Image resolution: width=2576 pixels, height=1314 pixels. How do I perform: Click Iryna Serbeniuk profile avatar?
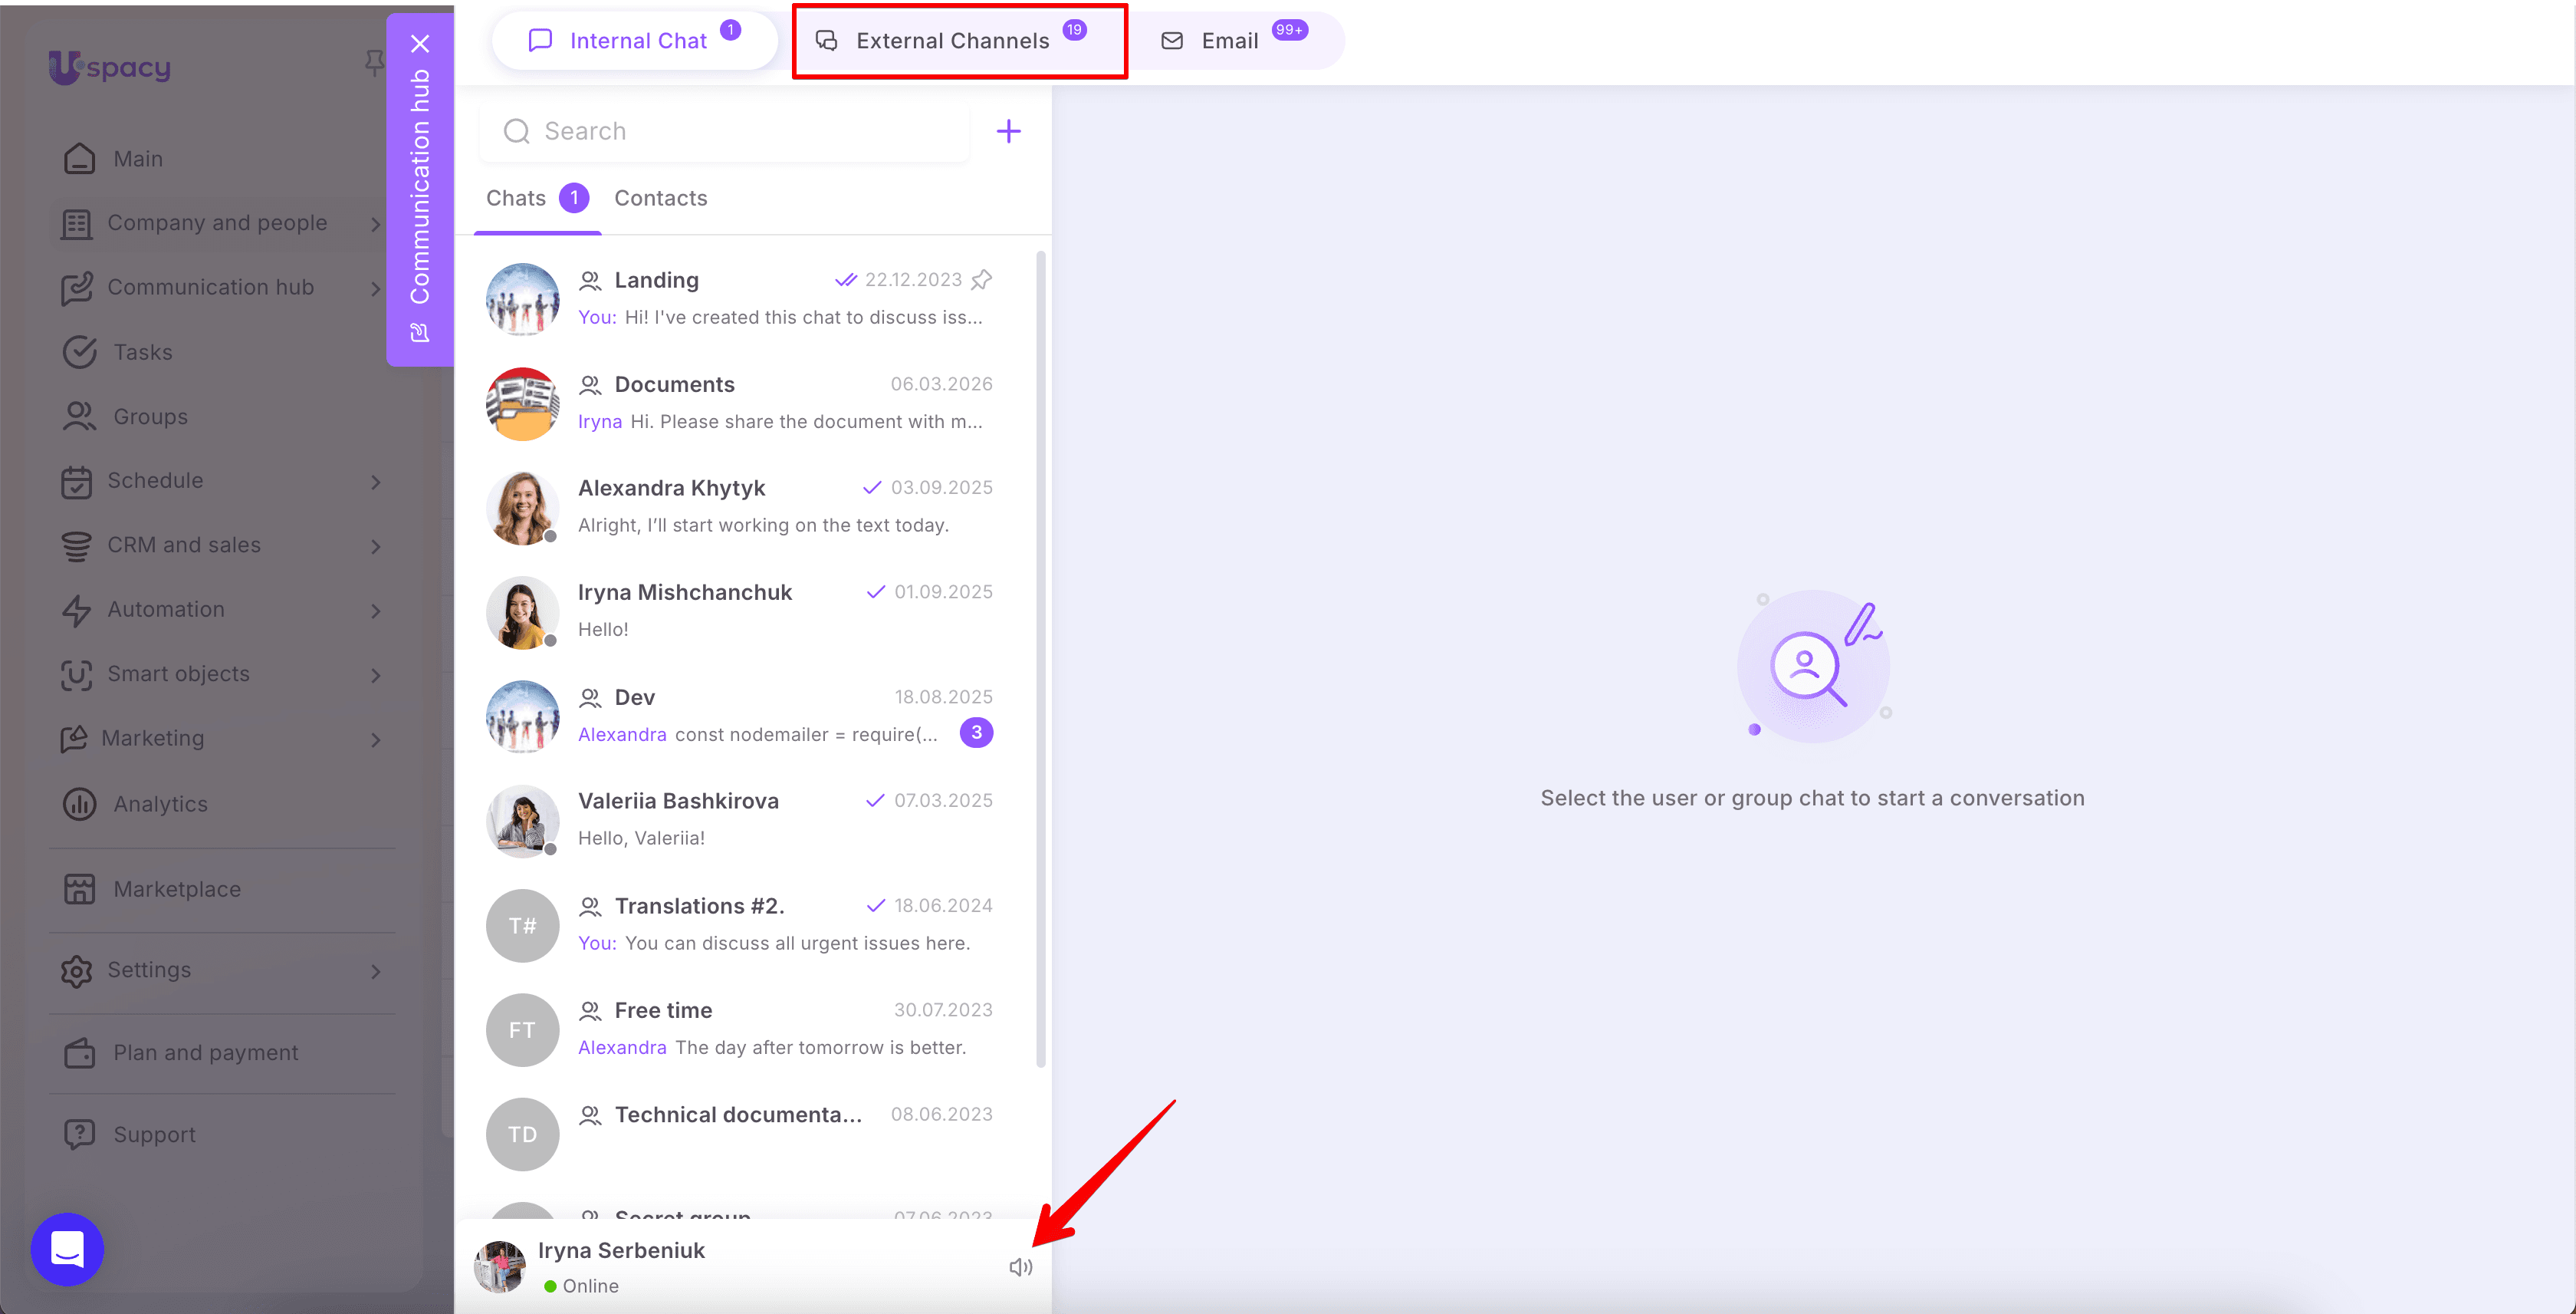[x=499, y=1267]
